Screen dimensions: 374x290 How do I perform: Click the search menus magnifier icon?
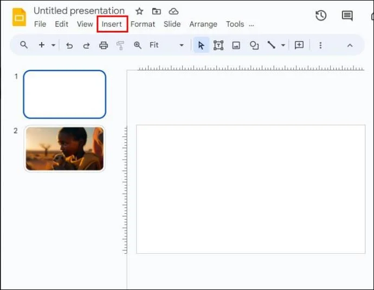[24, 45]
